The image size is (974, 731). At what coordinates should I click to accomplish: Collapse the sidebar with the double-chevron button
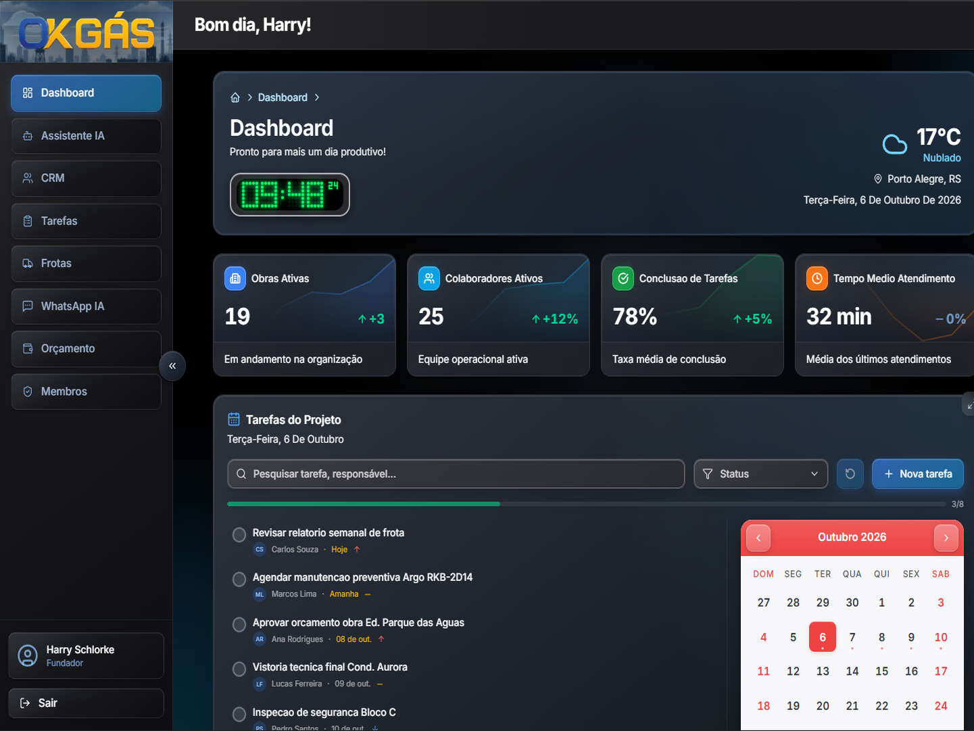click(x=172, y=366)
